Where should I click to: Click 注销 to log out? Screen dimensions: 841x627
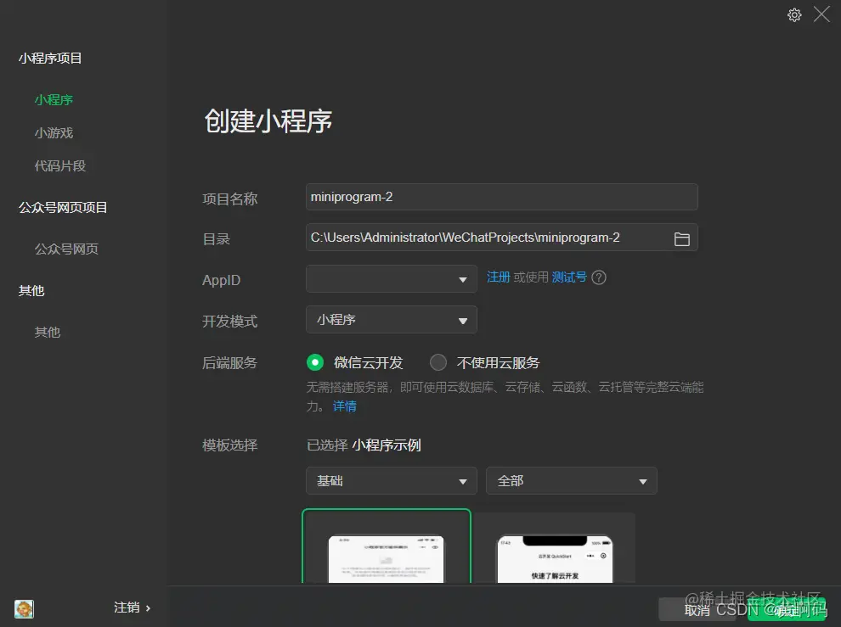[132, 607]
